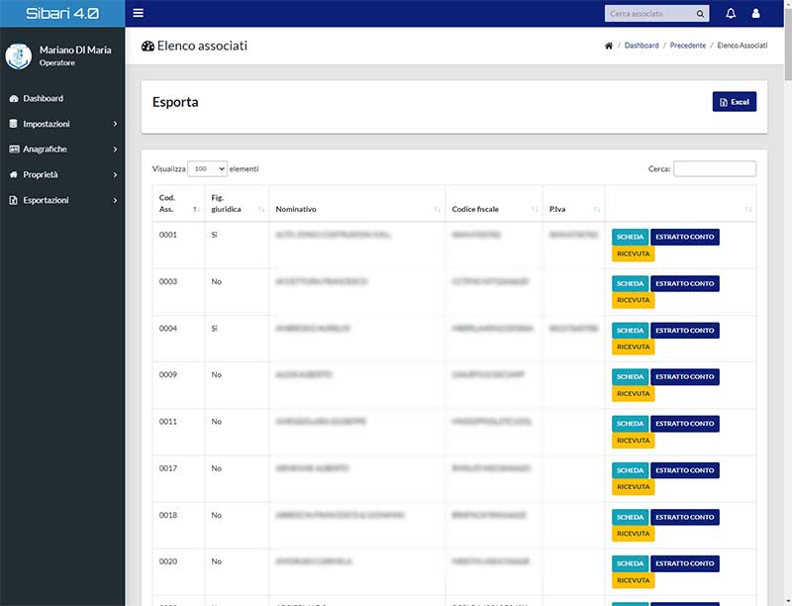Open Estratto Conto for associate 0003
The width and height of the screenshot is (792, 606).
coord(685,283)
